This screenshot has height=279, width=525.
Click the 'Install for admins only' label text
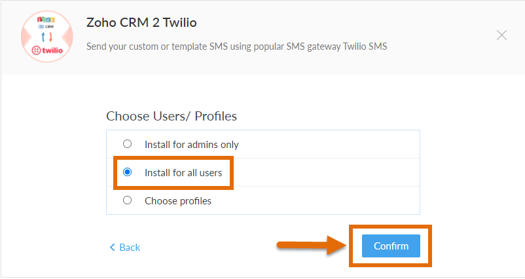(191, 145)
